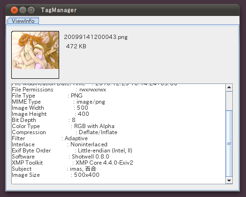The height and width of the screenshot is (197, 246).
Task: Click scrollbar track above the thumb
Action: point(229,101)
